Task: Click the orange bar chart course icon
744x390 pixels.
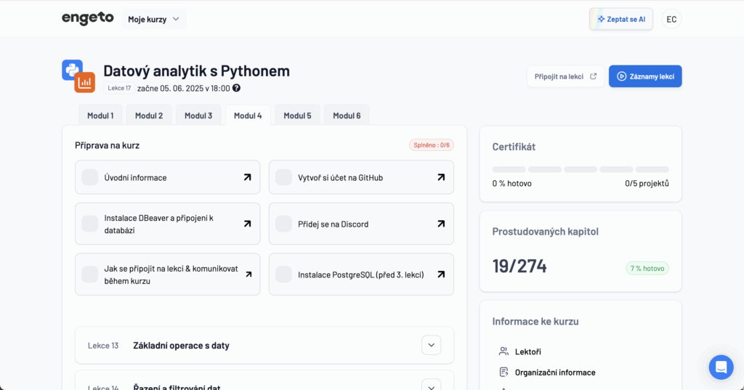Action: point(85,83)
